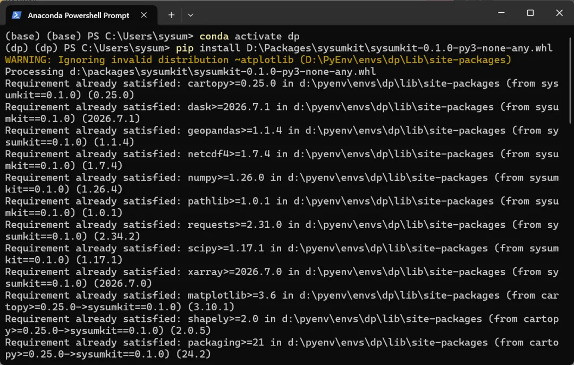This screenshot has width=574, height=365.
Task: Click the vertical scrollbar thumb
Action: point(570,80)
